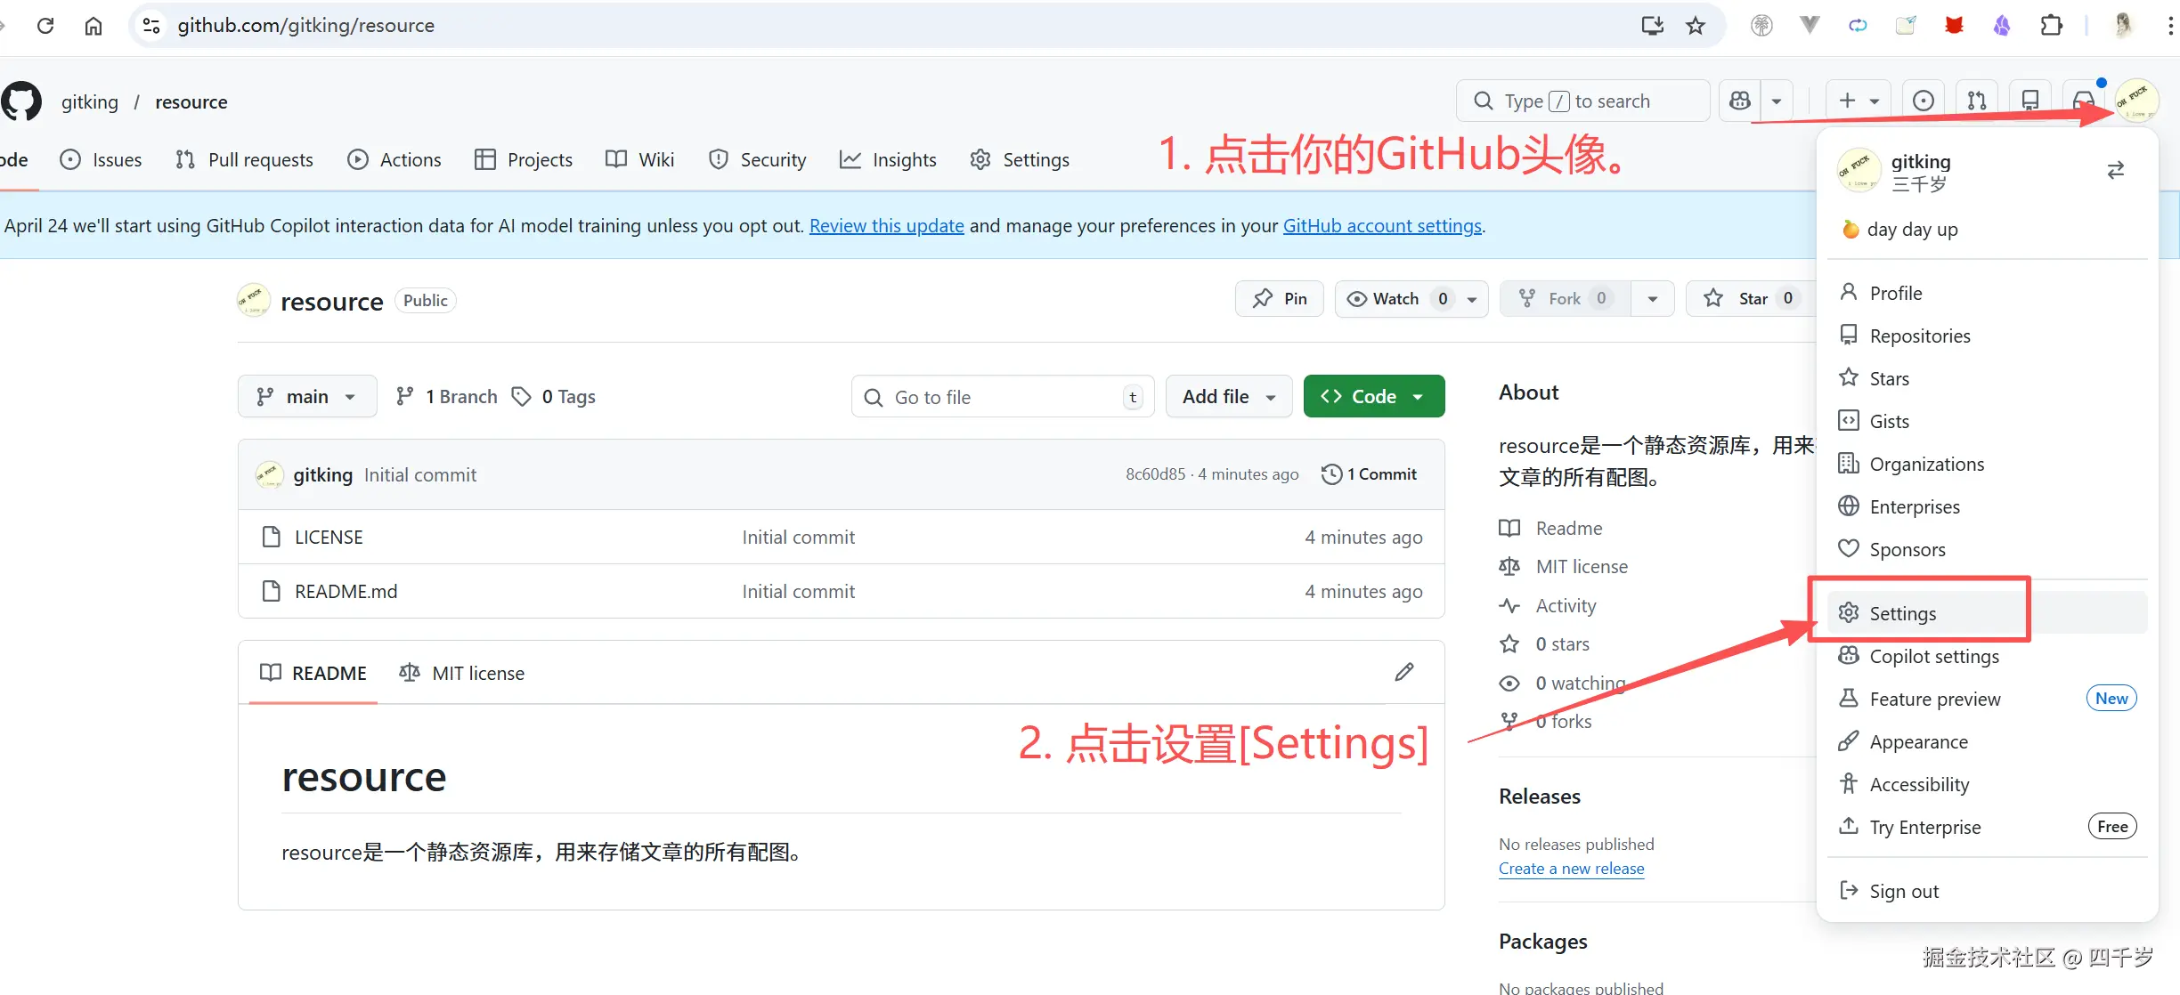The width and height of the screenshot is (2180, 995).
Task: Open the Add file dropdown
Action: 1228,396
